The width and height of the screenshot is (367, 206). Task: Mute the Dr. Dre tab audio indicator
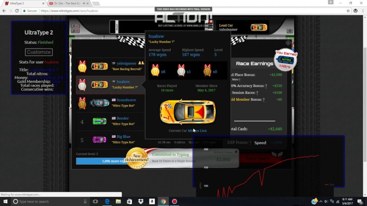84,4
